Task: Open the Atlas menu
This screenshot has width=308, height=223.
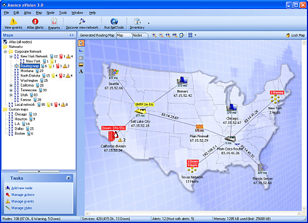Action: point(27,13)
